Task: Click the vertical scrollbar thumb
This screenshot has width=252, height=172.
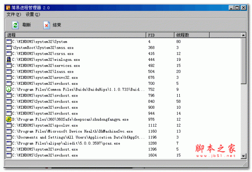Action: click(244, 61)
